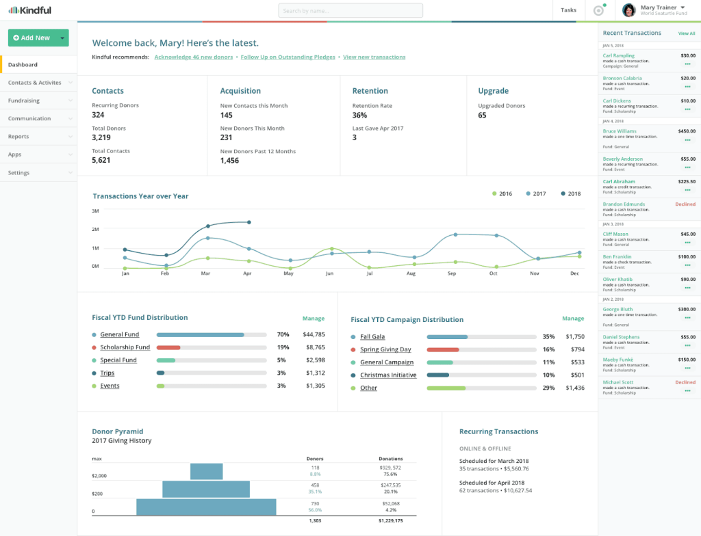Click Manage for Fiscal YTD Campaign Distribution
This screenshot has width=701, height=536.
573,319
